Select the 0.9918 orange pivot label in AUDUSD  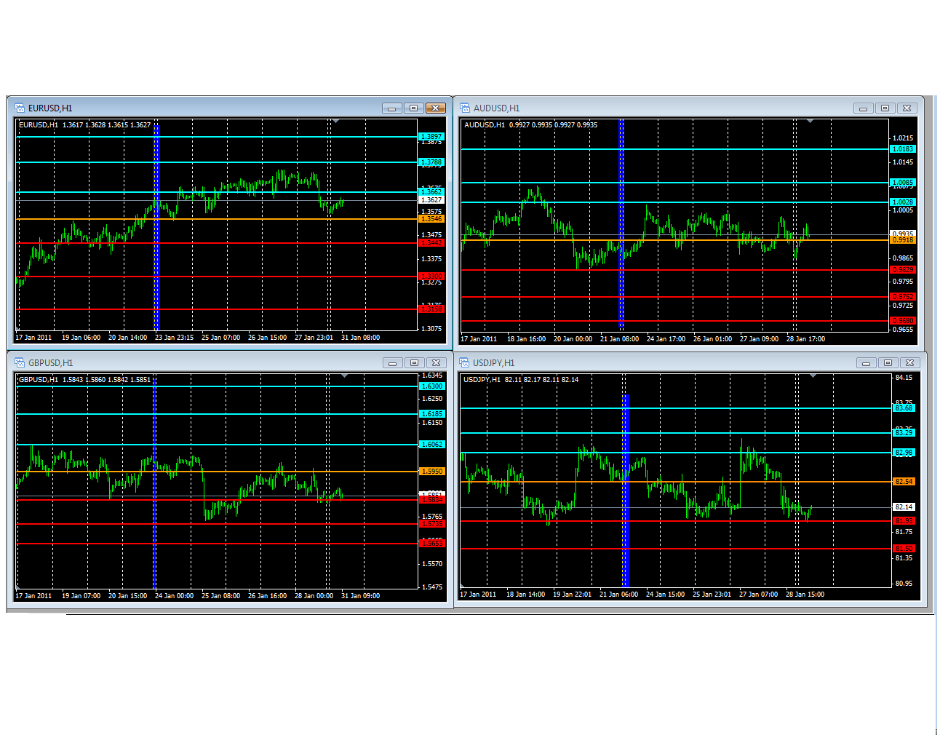pyautogui.click(x=903, y=239)
